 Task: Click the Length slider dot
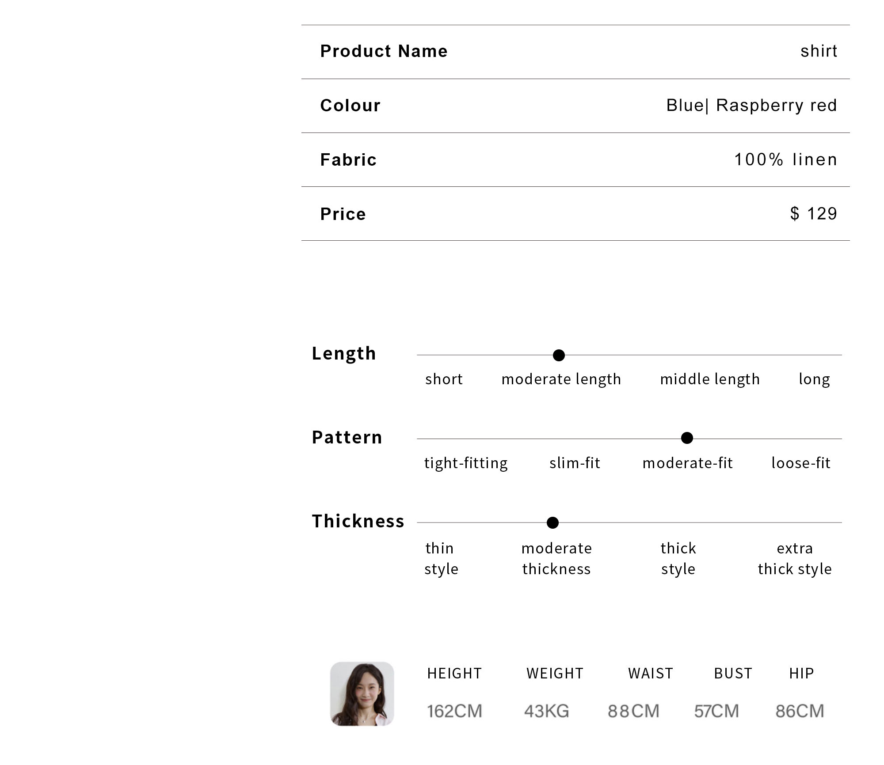point(559,355)
